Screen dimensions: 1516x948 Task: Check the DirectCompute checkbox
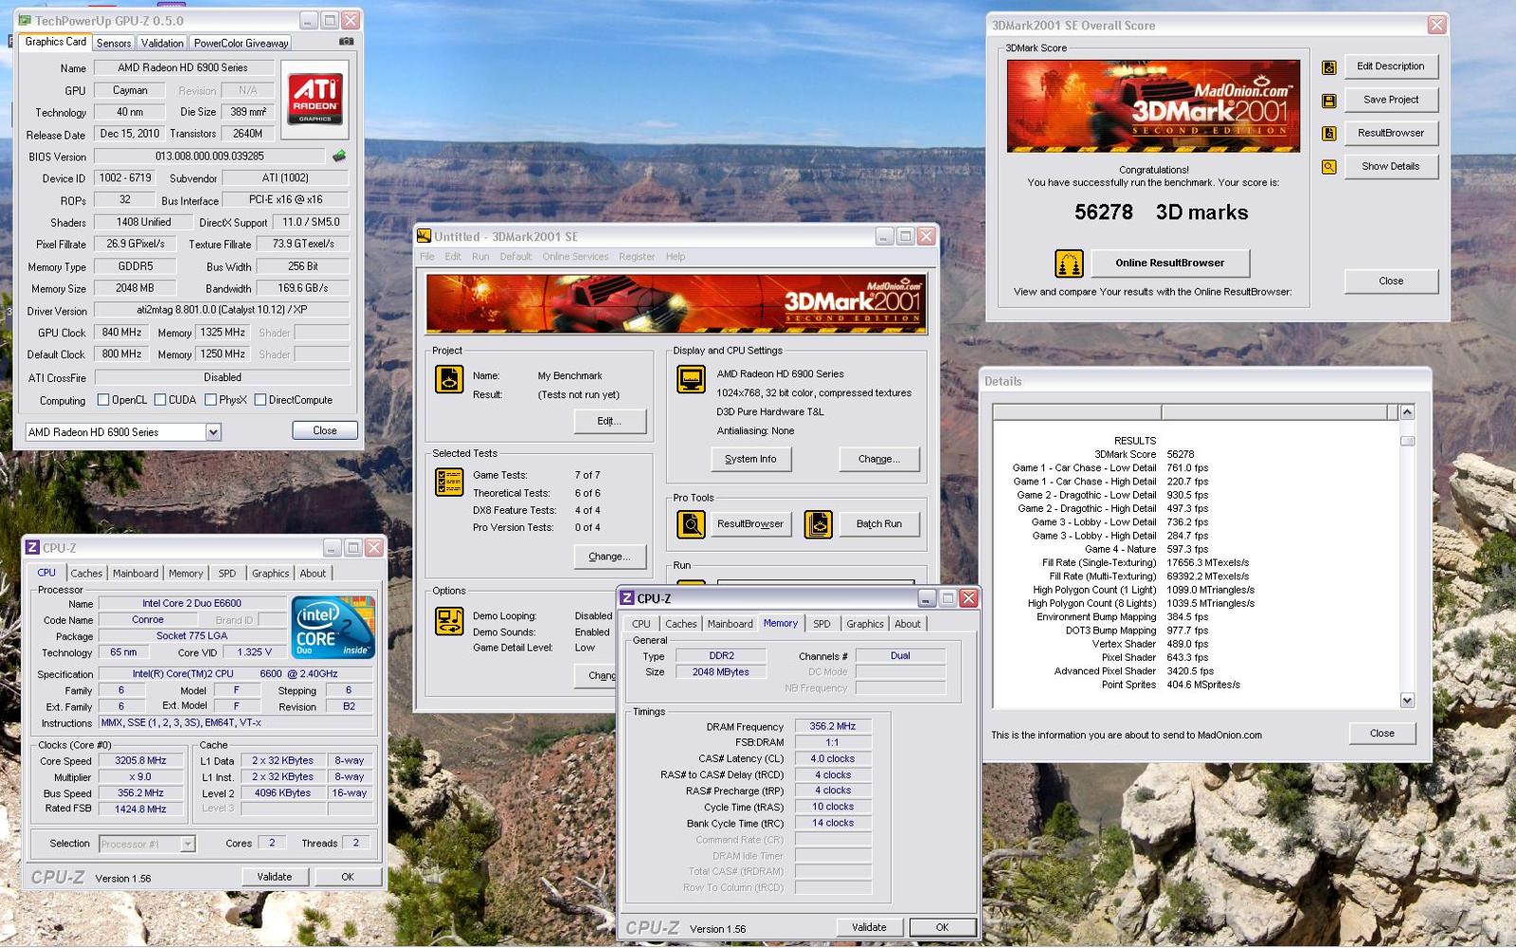(x=260, y=400)
